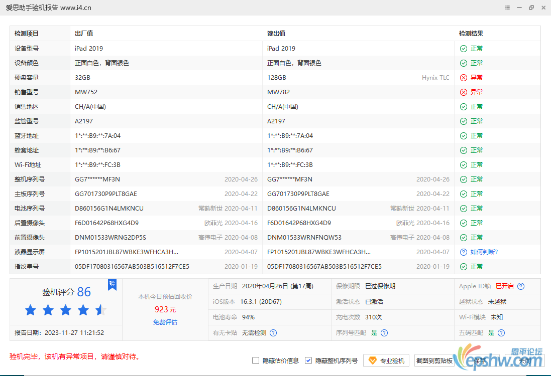Click the 报告日期 2023-11-27 11:21:52 text

click(x=59, y=333)
